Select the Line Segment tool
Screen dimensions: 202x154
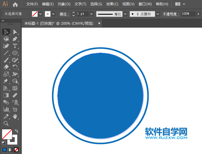[6, 53]
